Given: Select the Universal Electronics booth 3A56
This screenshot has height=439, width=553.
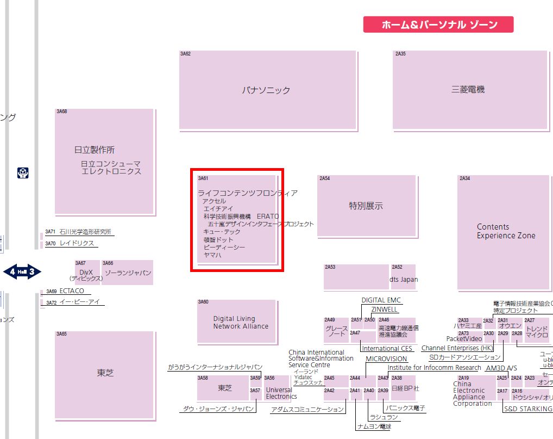Looking at the screenshot, I should 276,388.
